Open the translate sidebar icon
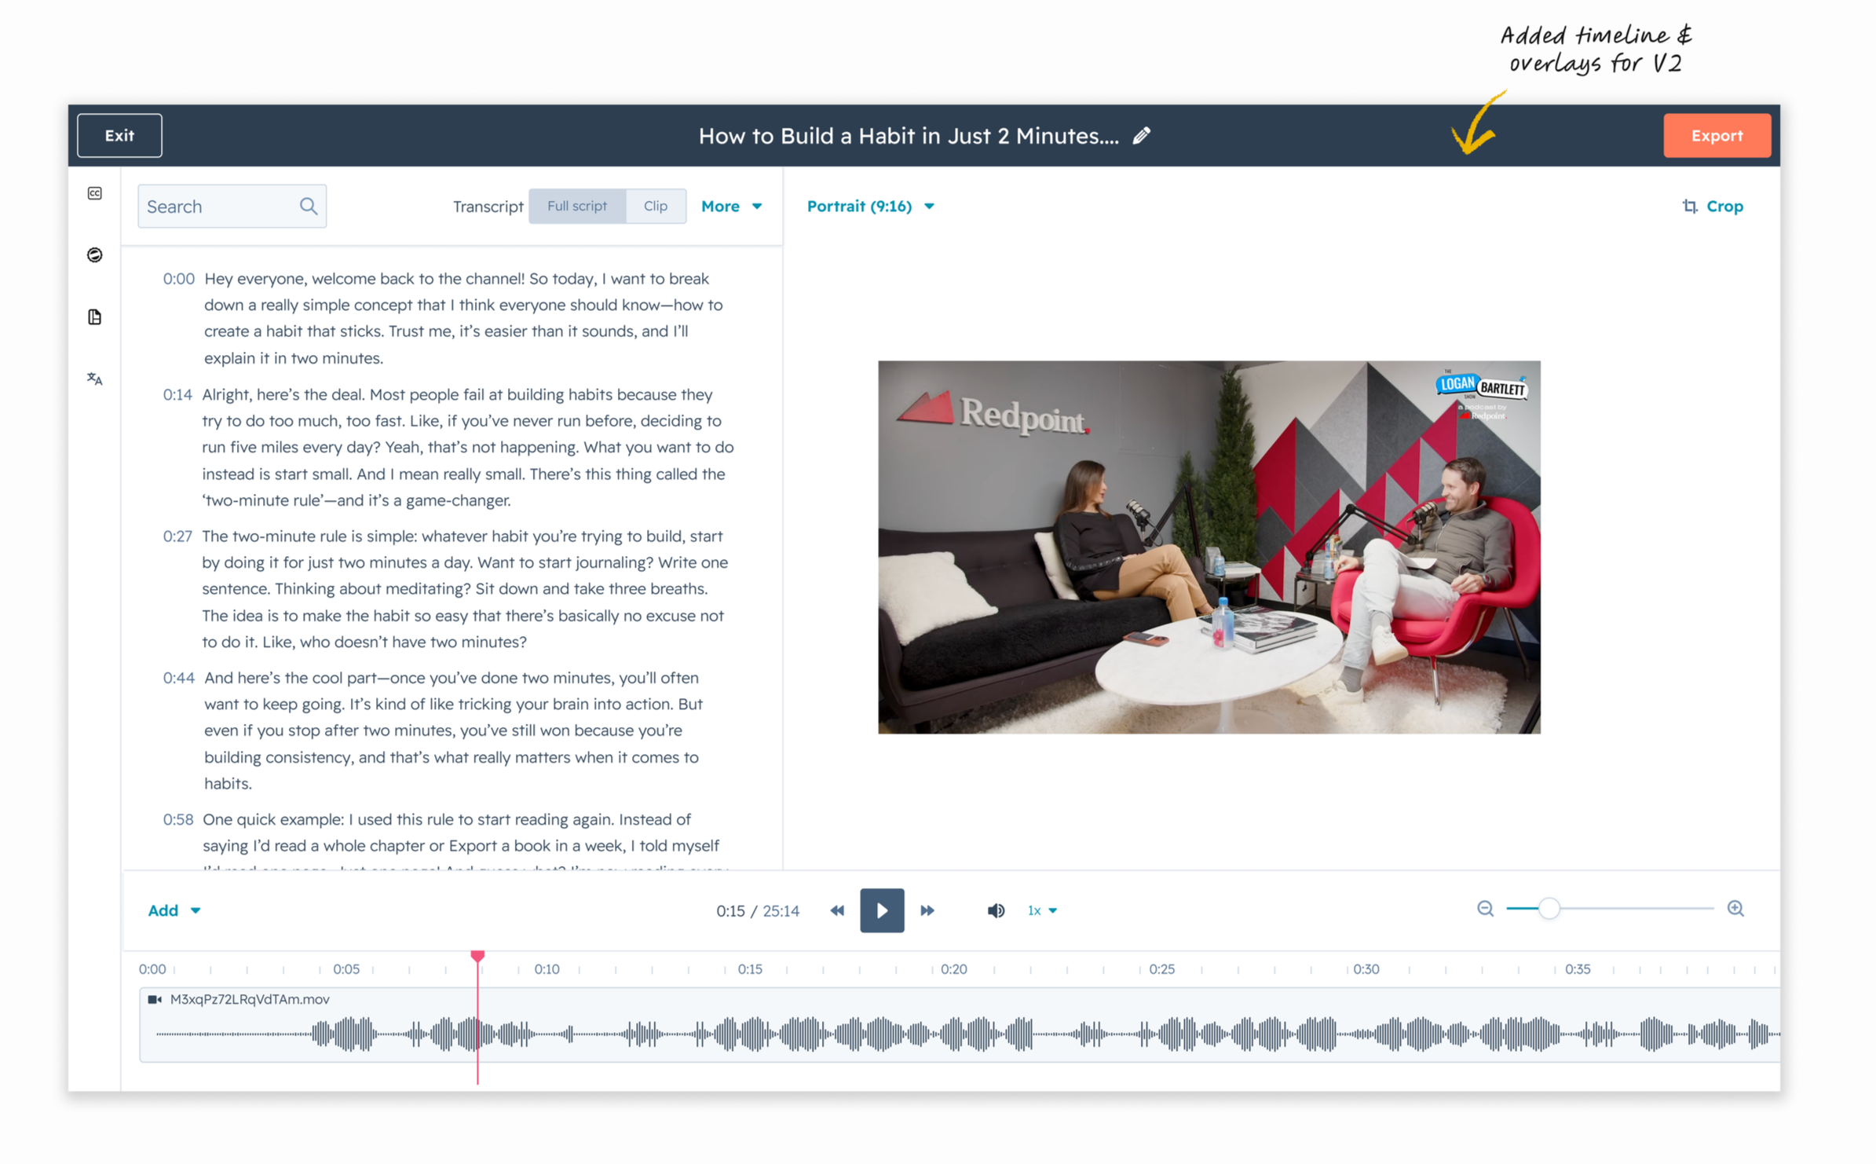 (x=95, y=379)
